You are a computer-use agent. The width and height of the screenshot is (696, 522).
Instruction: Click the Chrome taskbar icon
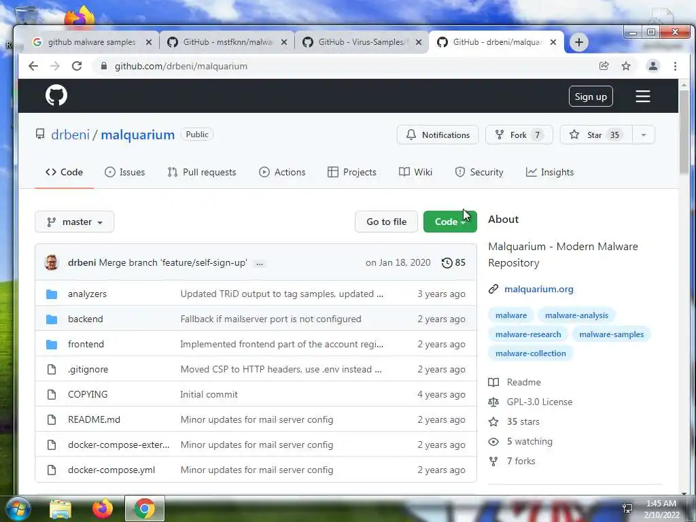145,508
